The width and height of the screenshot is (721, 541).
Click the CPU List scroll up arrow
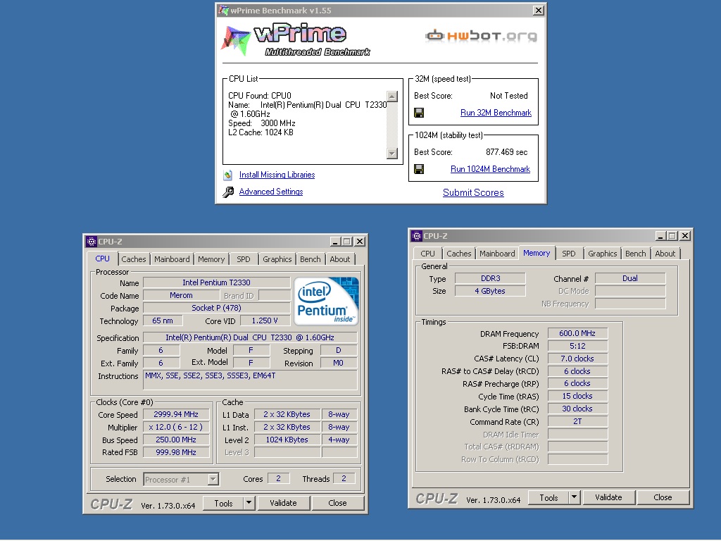click(x=392, y=96)
